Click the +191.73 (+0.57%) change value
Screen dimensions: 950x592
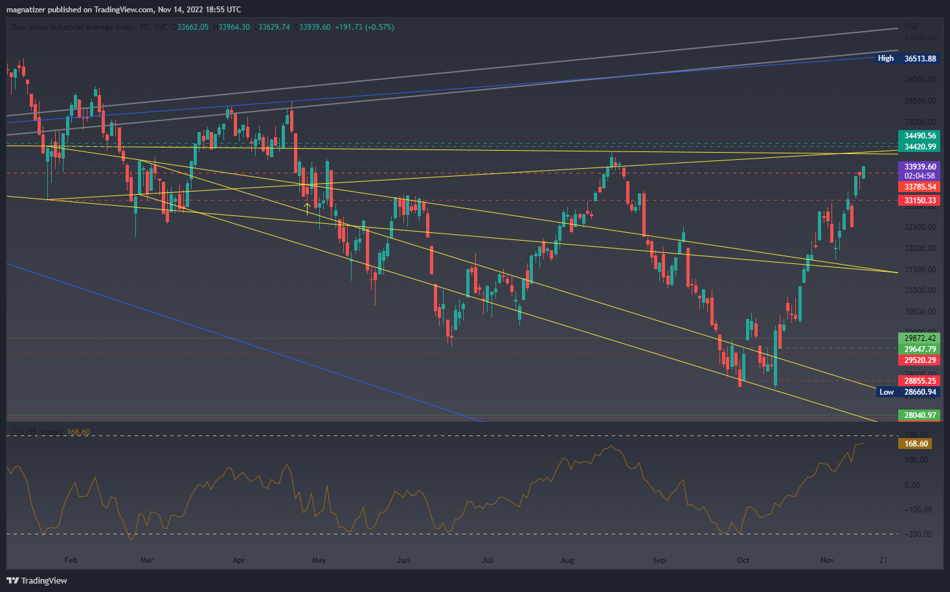coord(364,27)
